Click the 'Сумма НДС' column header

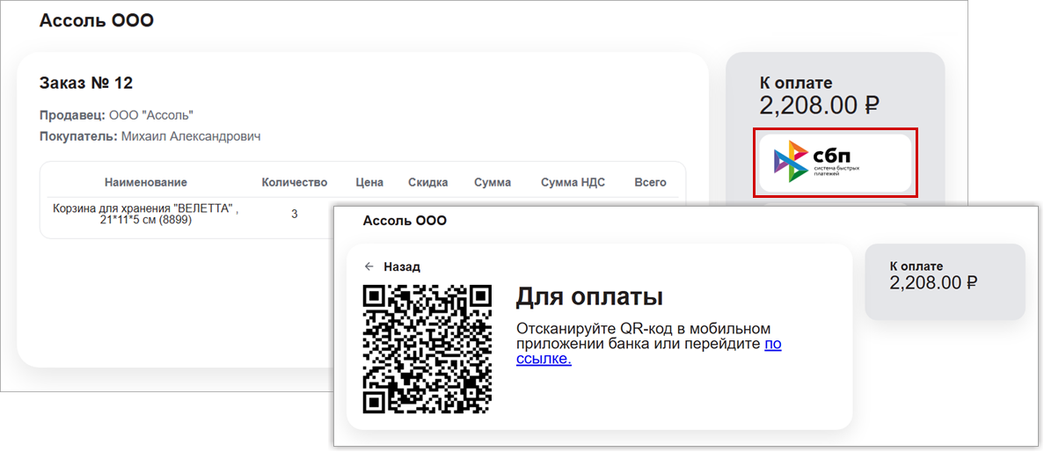[573, 182]
